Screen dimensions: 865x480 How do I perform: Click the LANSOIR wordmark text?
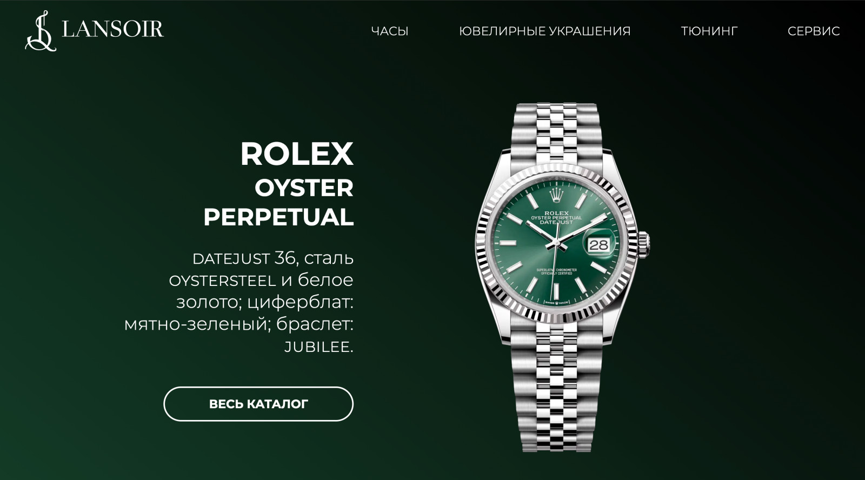[112, 29]
